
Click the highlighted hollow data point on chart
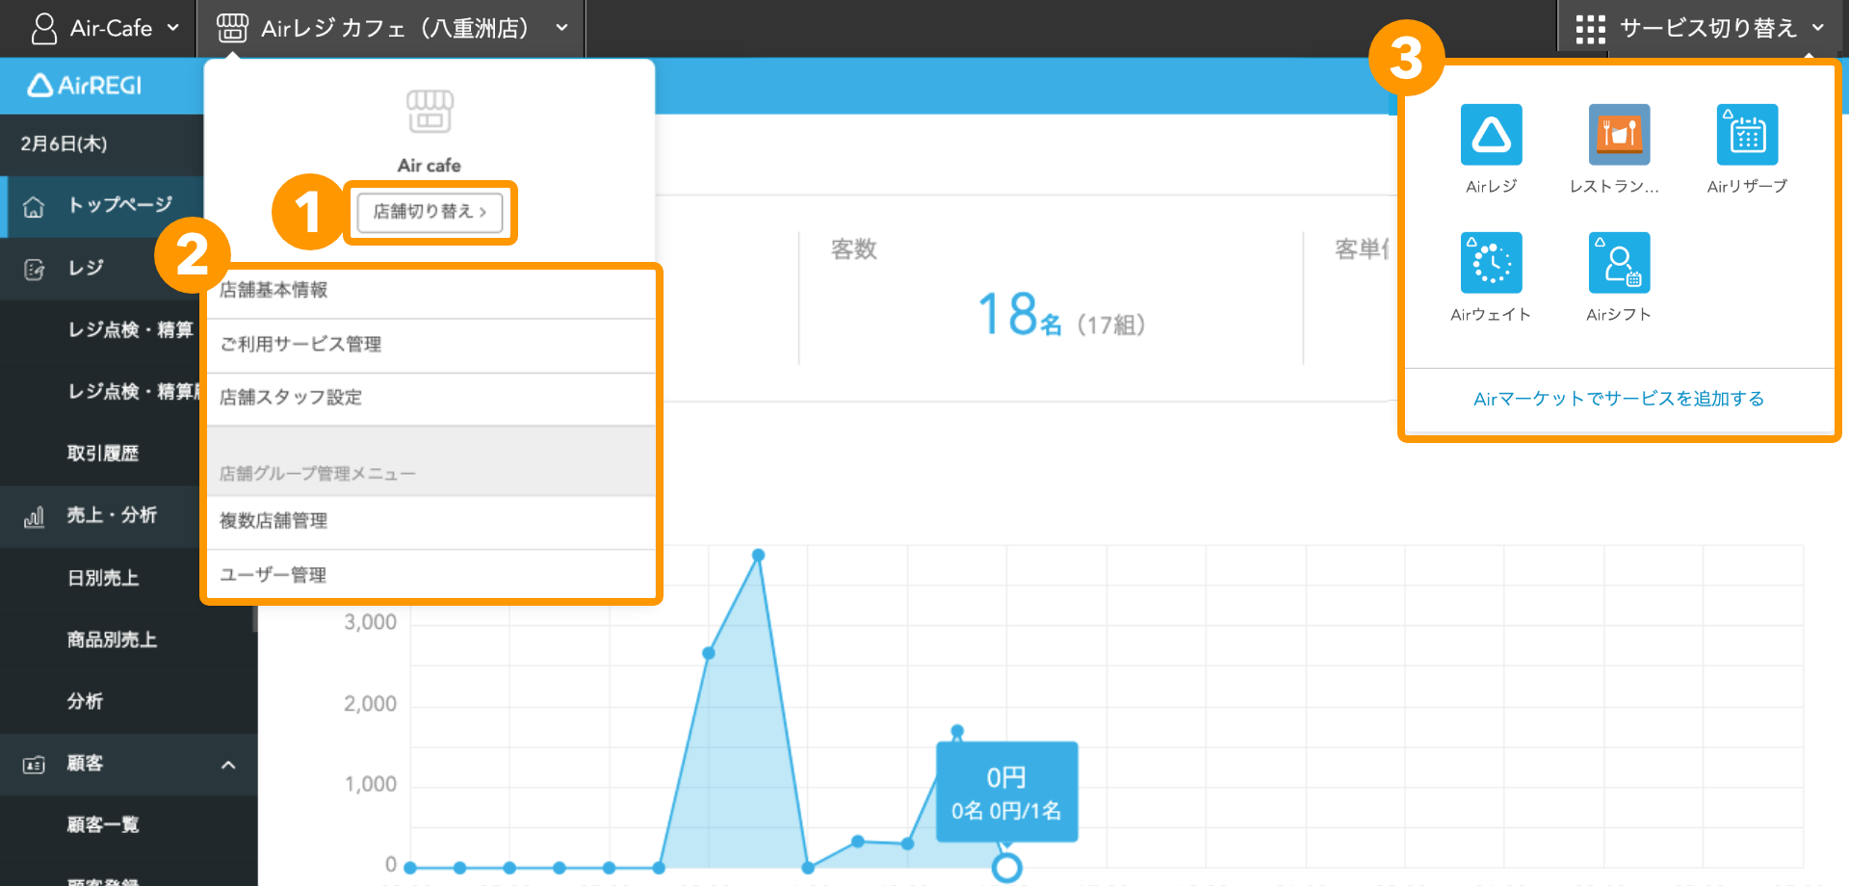[x=1006, y=868]
